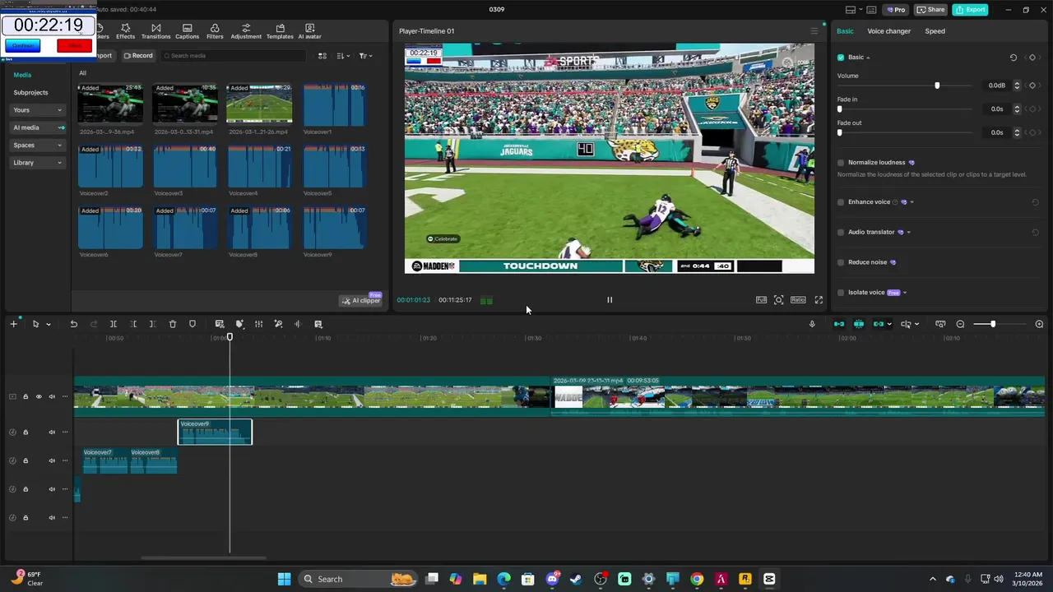Open the media sort dropdown
1053x592 pixels.
[343, 56]
